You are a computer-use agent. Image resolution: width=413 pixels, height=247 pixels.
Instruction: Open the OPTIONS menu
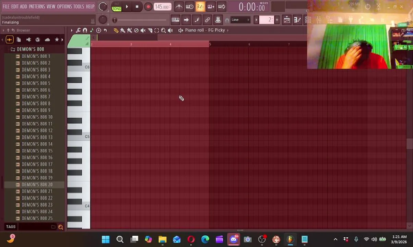click(64, 7)
